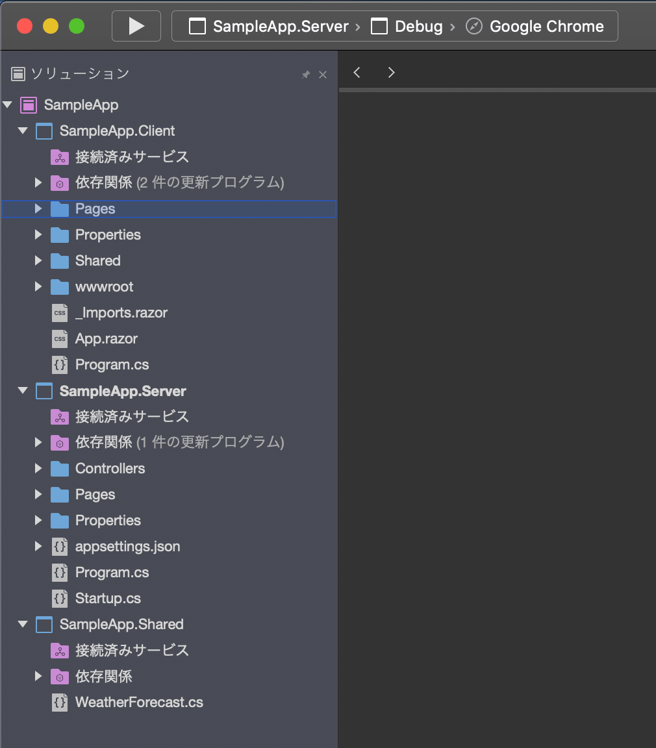Click the SampleApp.Client project icon
Image resolution: width=656 pixels, height=748 pixels.
[x=44, y=131]
